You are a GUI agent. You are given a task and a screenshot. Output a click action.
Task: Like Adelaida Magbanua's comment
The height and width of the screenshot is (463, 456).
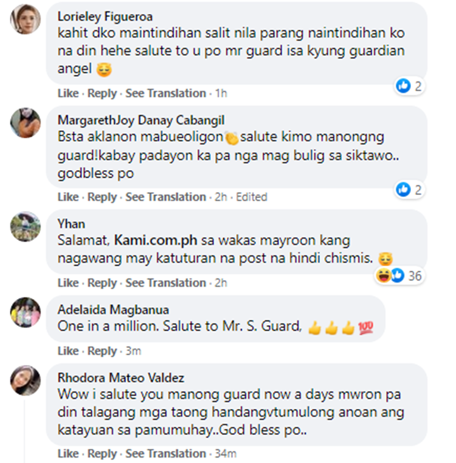click(x=68, y=351)
